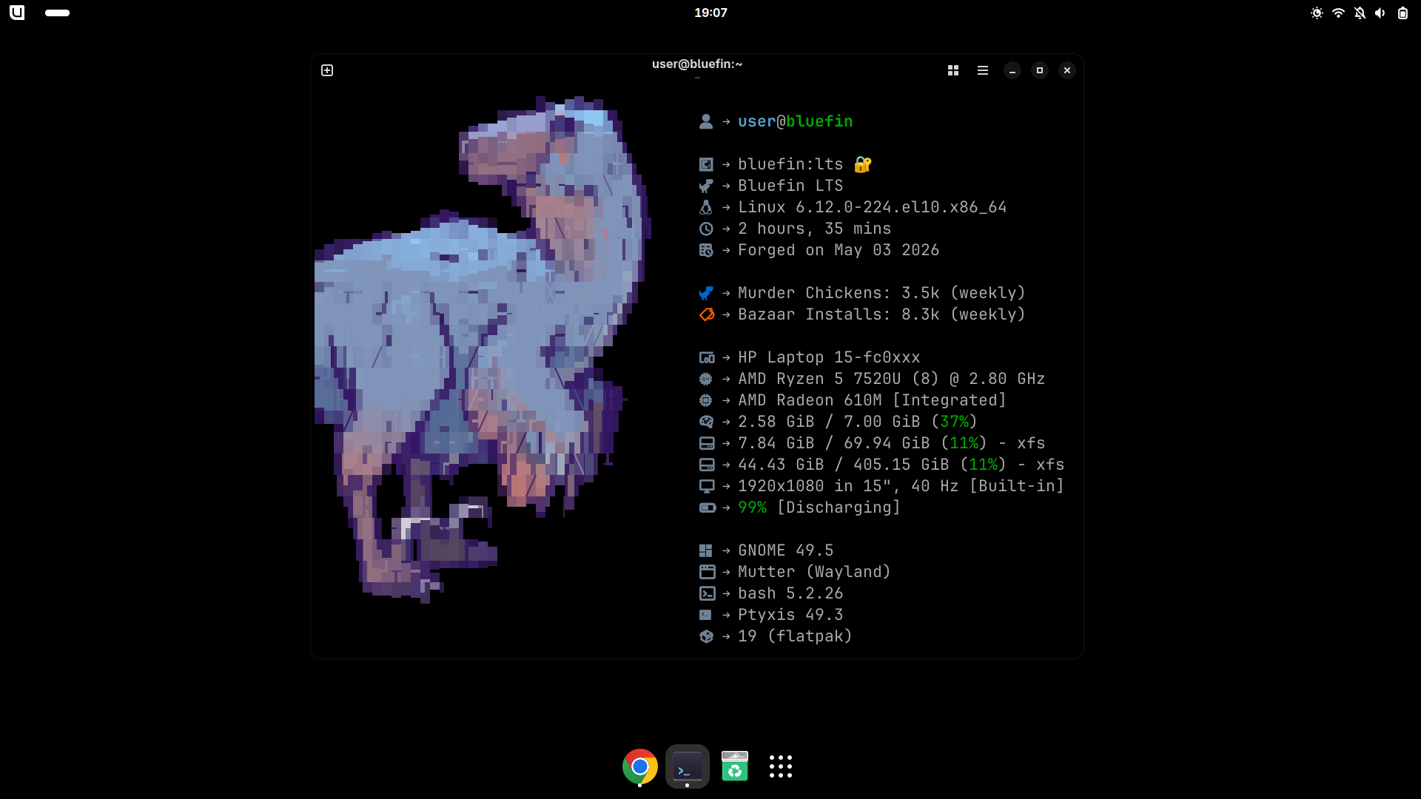Click the package box icon beside flatpak
The image size is (1421, 799).
point(706,636)
